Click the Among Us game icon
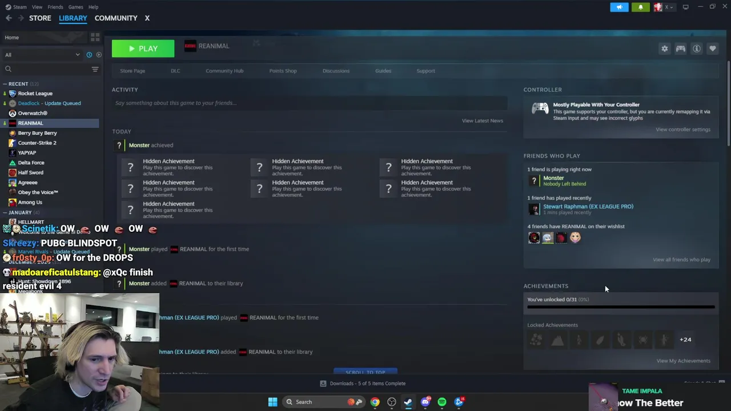This screenshot has height=411, width=731. (13, 202)
